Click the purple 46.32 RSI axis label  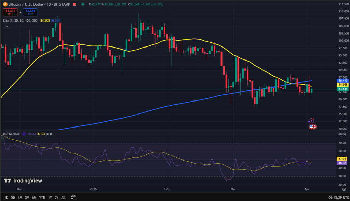coord(342,163)
